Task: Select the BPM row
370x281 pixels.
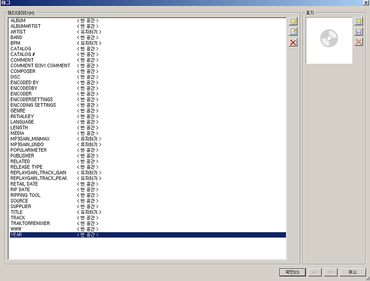Action: (x=148, y=43)
